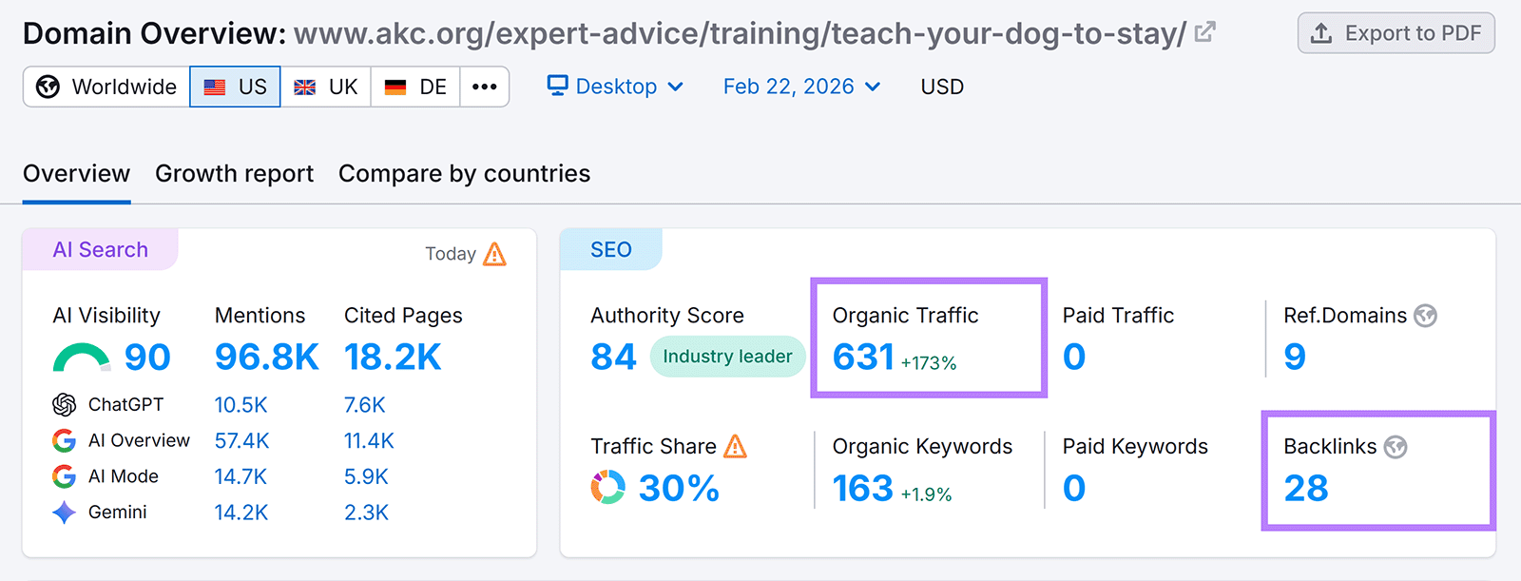
Task: Open the Desktop device dropdown
Action: tap(615, 86)
